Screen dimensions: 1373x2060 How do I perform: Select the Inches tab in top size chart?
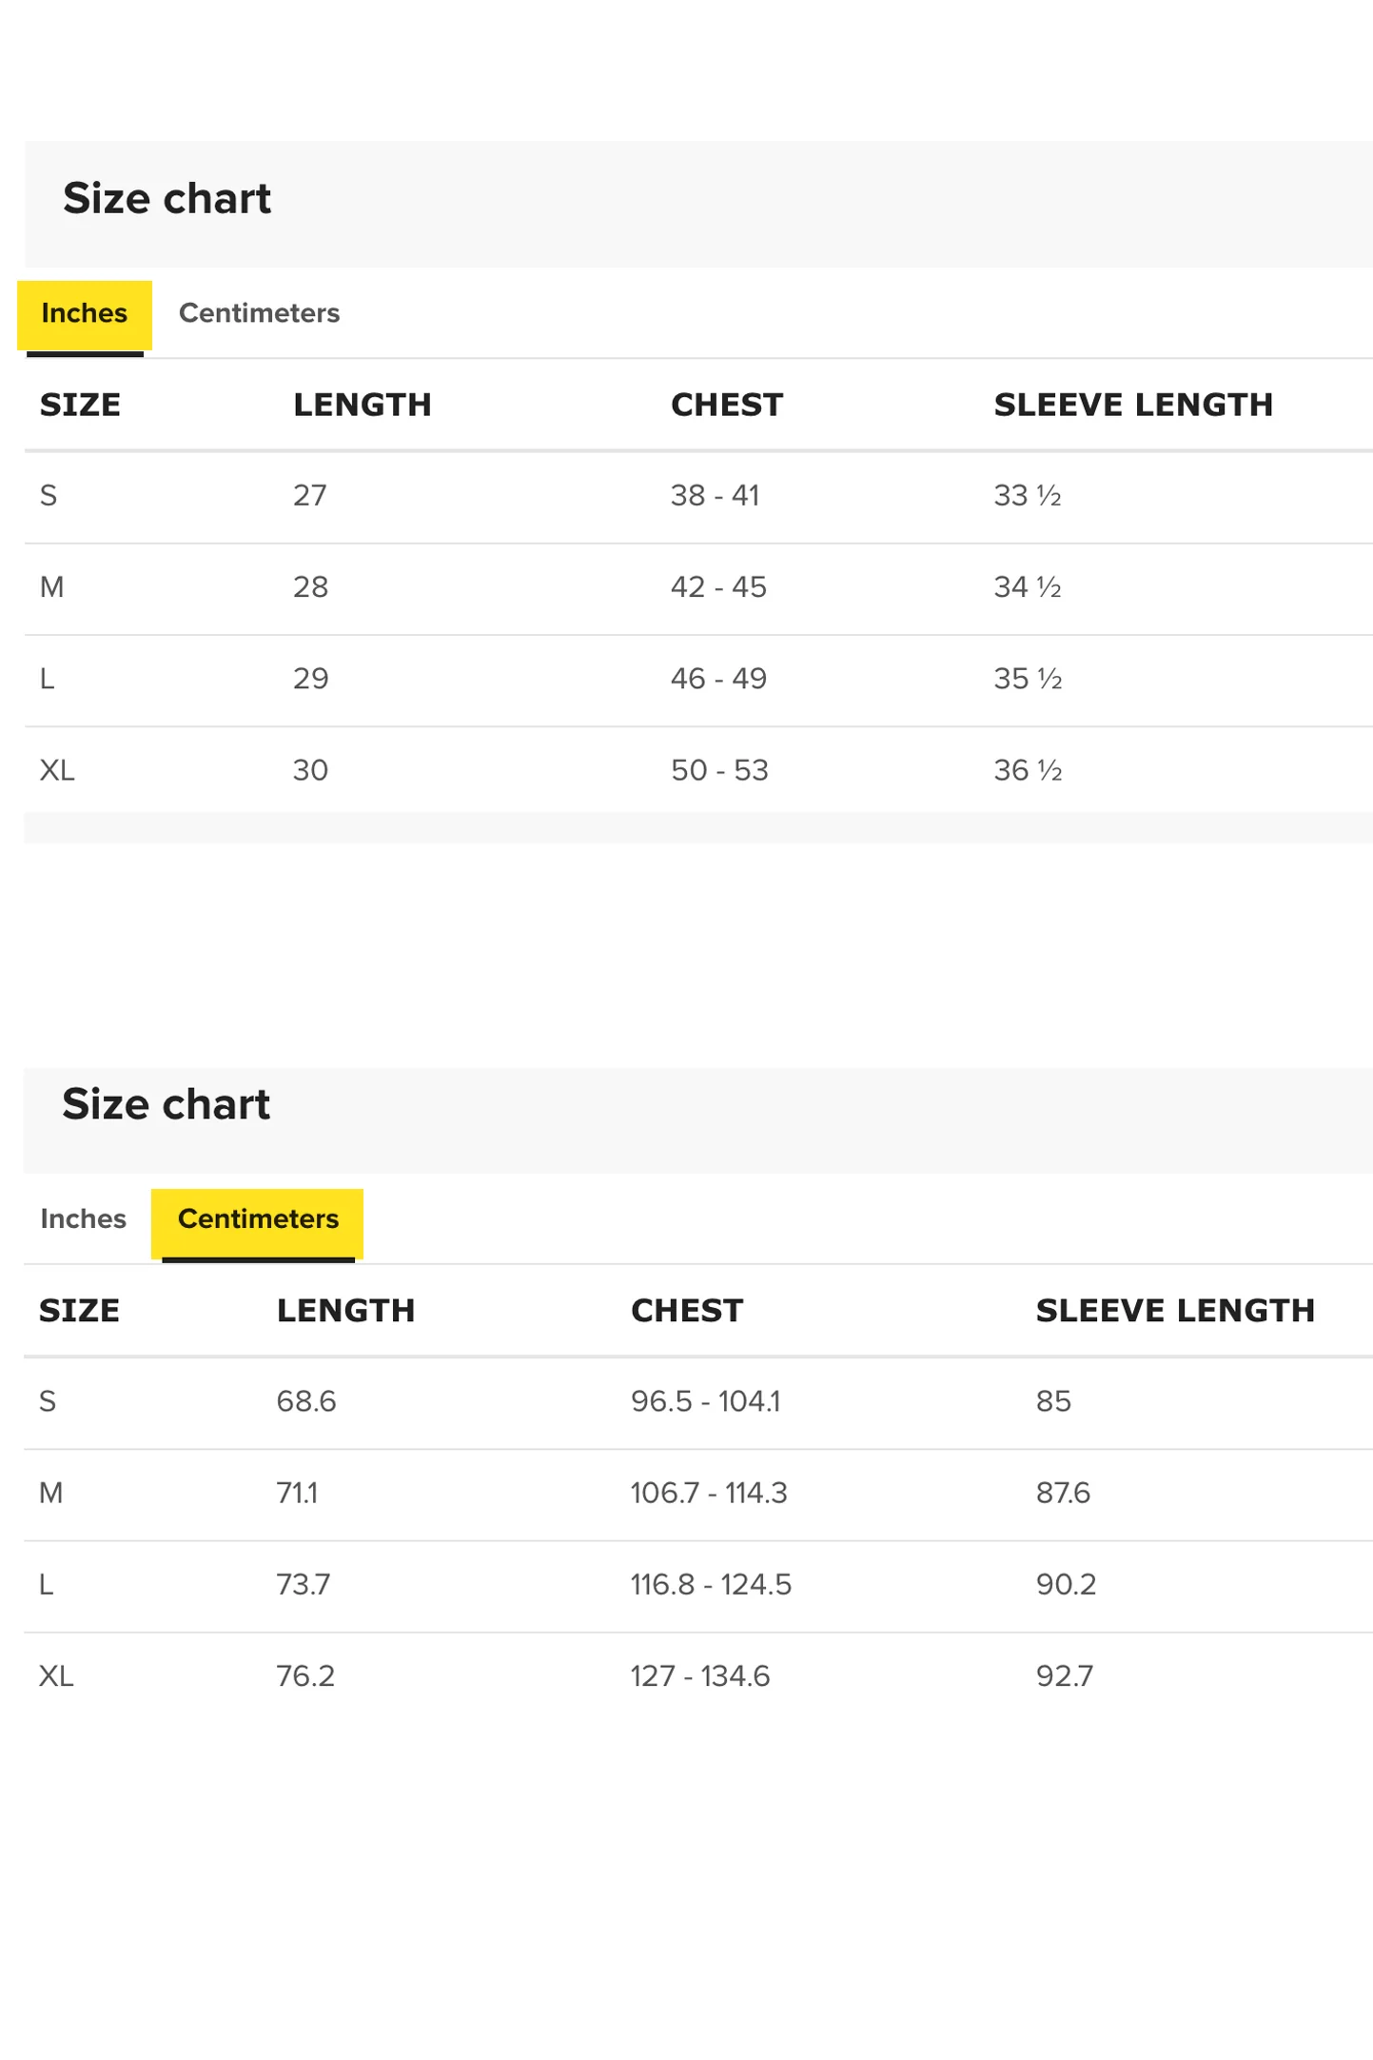click(84, 313)
